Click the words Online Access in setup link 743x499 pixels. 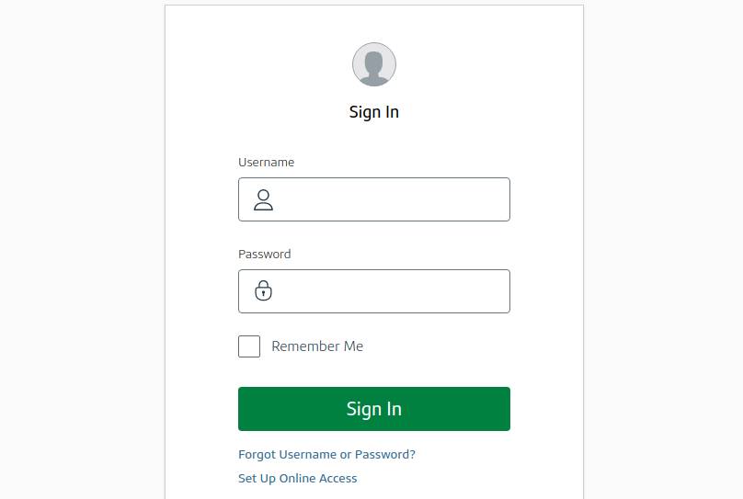coord(318,478)
